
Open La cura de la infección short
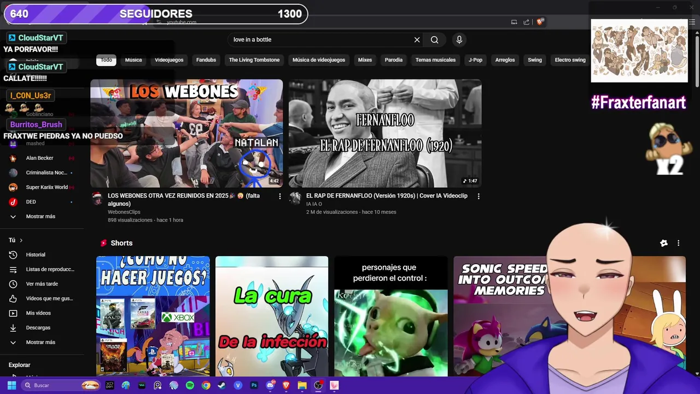(x=272, y=316)
